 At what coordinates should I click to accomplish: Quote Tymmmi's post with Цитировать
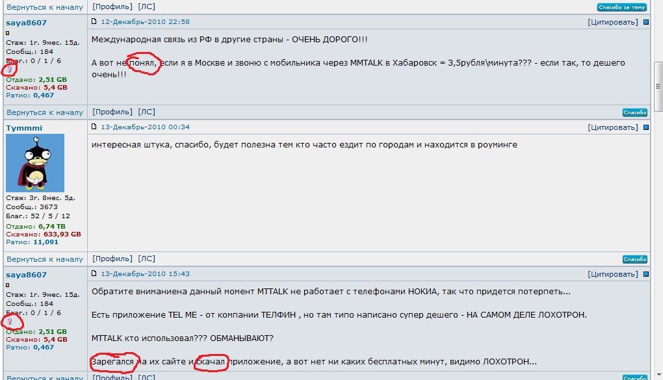pos(613,127)
